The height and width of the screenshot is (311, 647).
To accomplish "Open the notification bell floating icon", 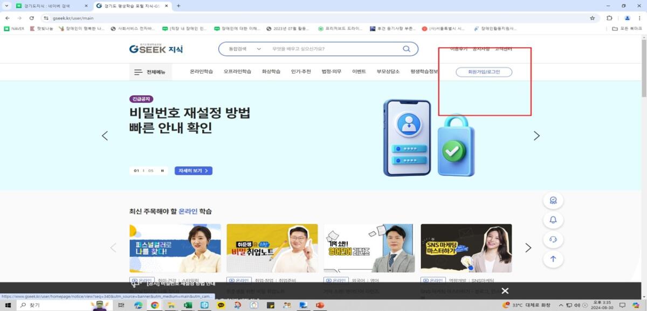I will 553,220.
